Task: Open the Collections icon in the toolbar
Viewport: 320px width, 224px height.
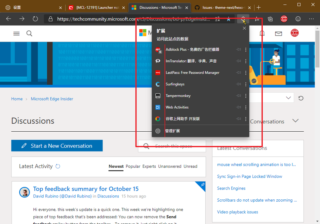Action: click(x=270, y=19)
